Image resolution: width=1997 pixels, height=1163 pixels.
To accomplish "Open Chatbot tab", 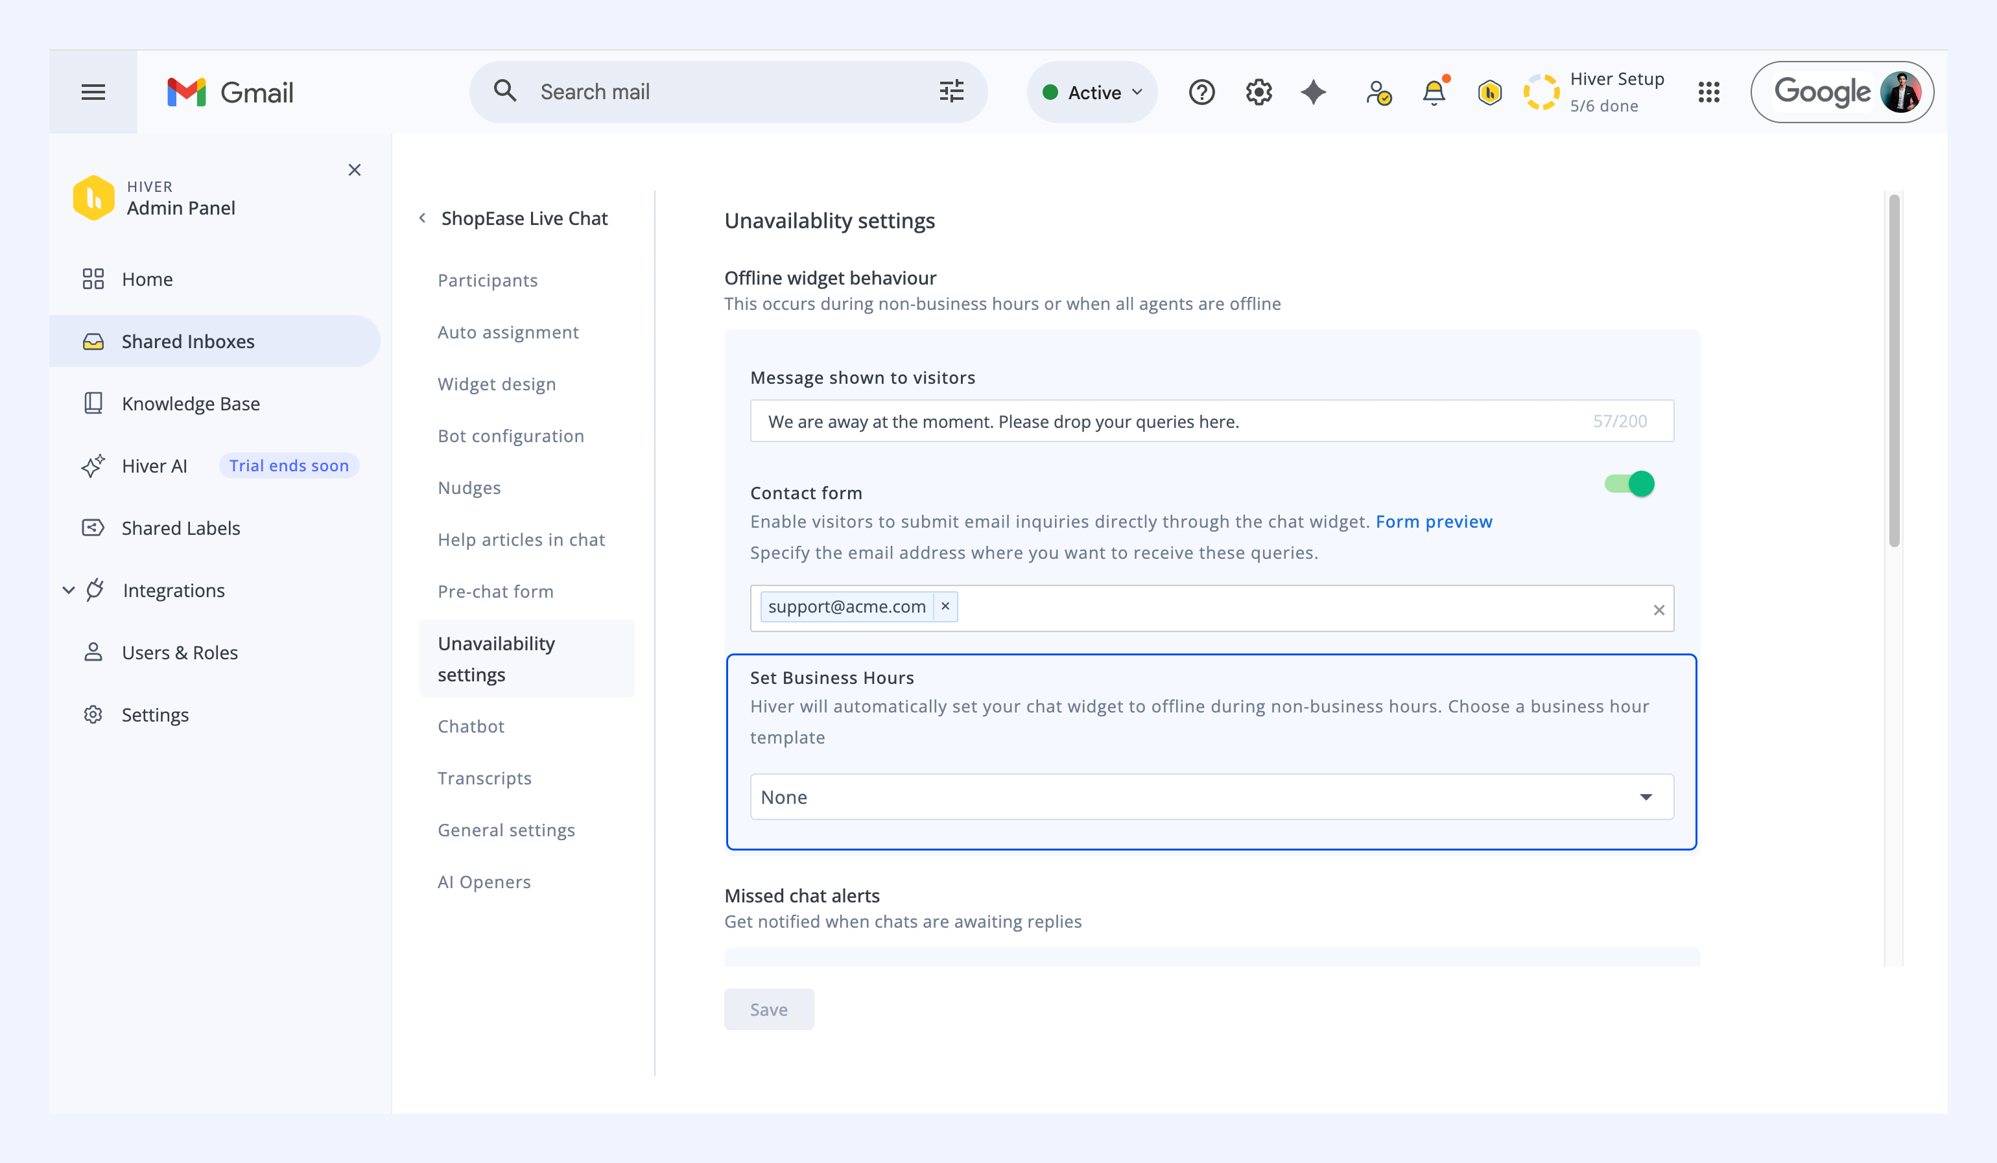I will [471, 725].
